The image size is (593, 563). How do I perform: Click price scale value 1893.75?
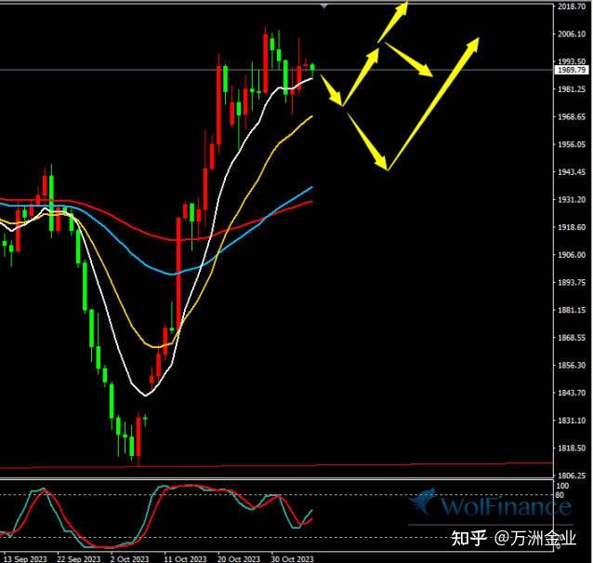572,283
